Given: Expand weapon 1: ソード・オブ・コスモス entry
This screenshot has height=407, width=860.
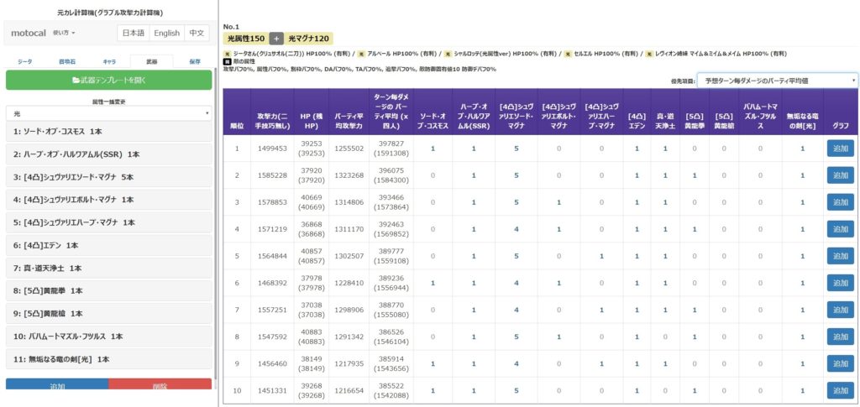Looking at the screenshot, I should pyautogui.click(x=108, y=132).
